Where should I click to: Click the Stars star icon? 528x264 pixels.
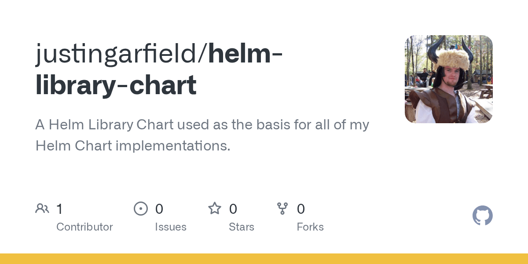tap(215, 208)
